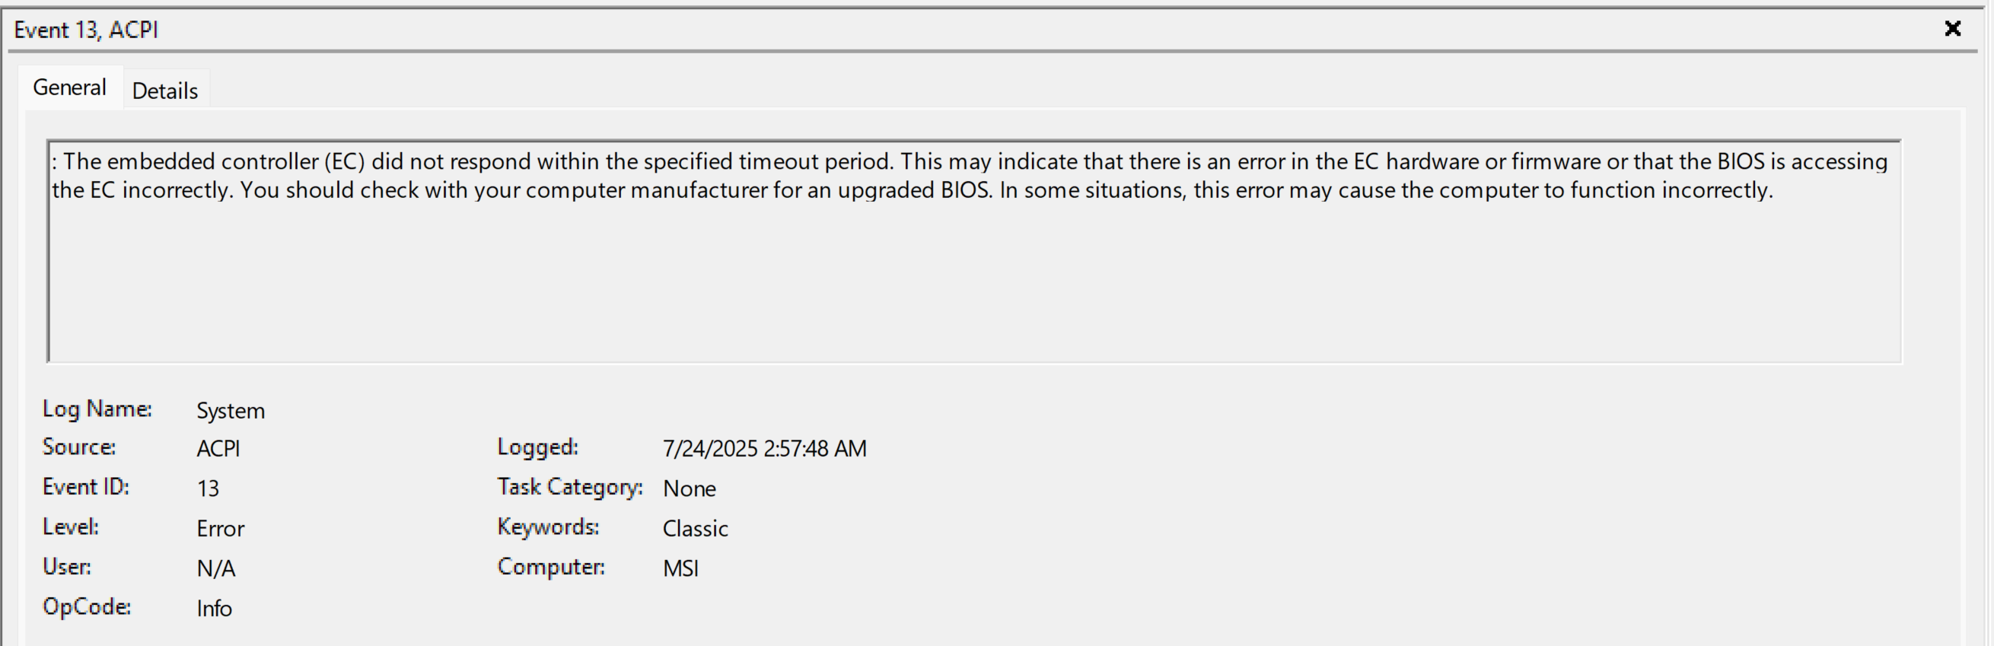1994x646 pixels.
Task: Click the Event ID field label
Action: 86,488
